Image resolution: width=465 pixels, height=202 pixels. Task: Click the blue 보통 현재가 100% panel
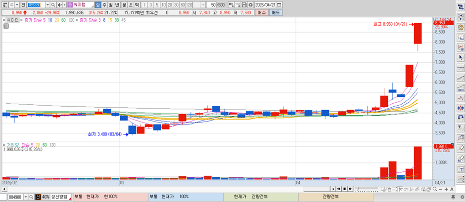click(186, 197)
